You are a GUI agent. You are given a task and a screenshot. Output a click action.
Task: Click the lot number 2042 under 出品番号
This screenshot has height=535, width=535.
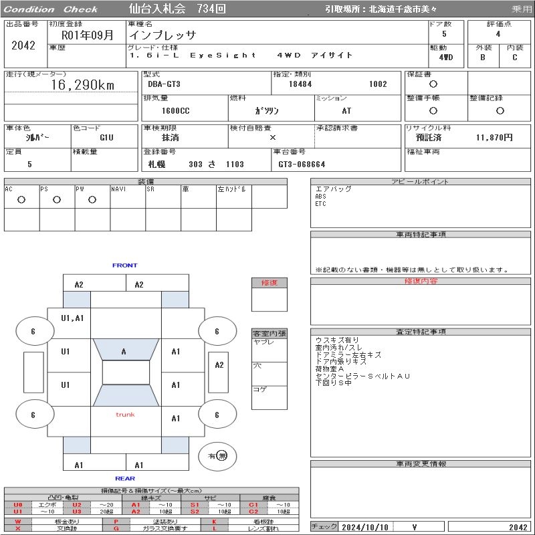pyautogui.click(x=23, y=45)
